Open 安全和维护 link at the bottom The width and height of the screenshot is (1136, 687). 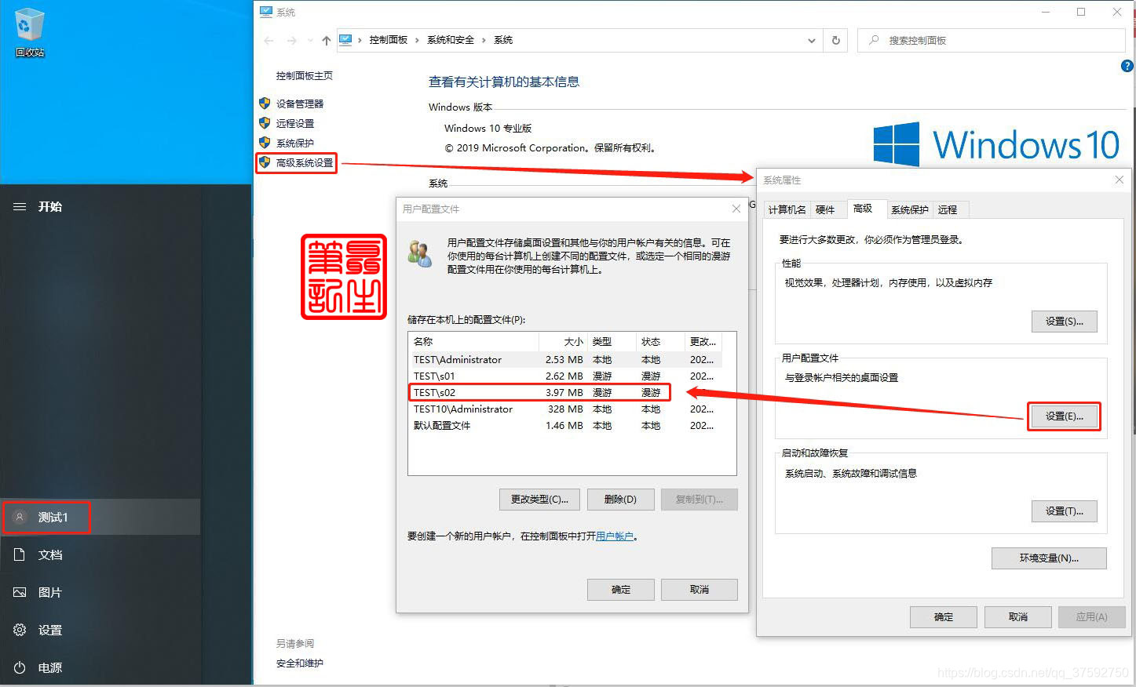coord(299,663)
